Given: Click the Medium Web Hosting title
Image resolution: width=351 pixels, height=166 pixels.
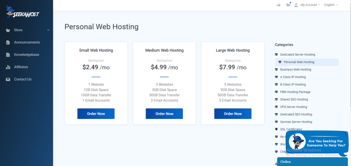Looking at the screenshot, I should coord(164,50).
